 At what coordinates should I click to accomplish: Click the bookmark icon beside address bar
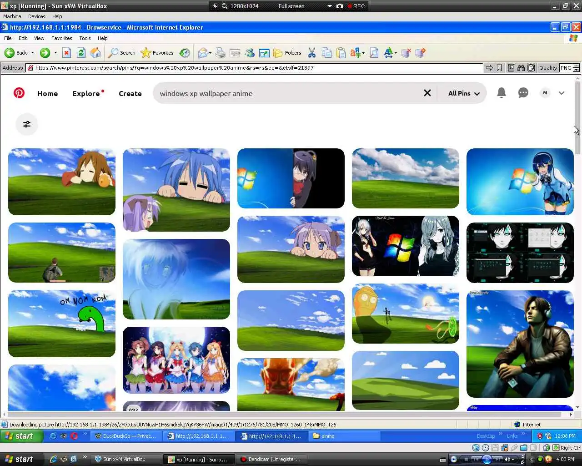click(x=499, y=68)
